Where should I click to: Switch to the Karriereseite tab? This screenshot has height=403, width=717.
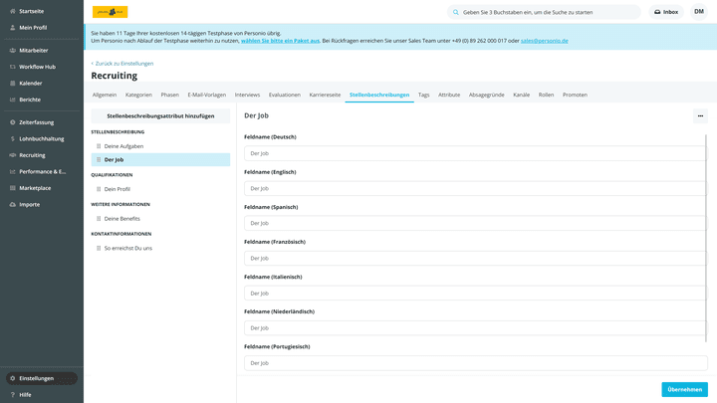[x=325, y=95]
